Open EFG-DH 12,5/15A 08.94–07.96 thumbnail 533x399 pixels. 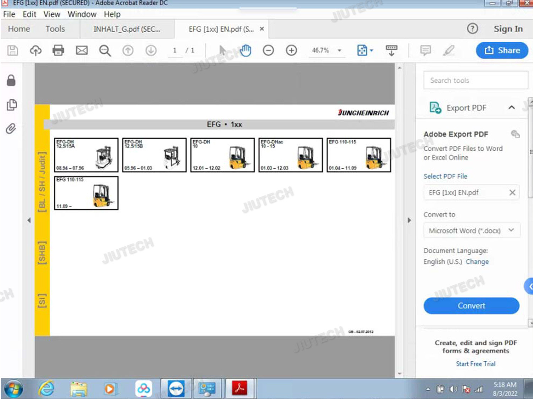click(86, 155)
